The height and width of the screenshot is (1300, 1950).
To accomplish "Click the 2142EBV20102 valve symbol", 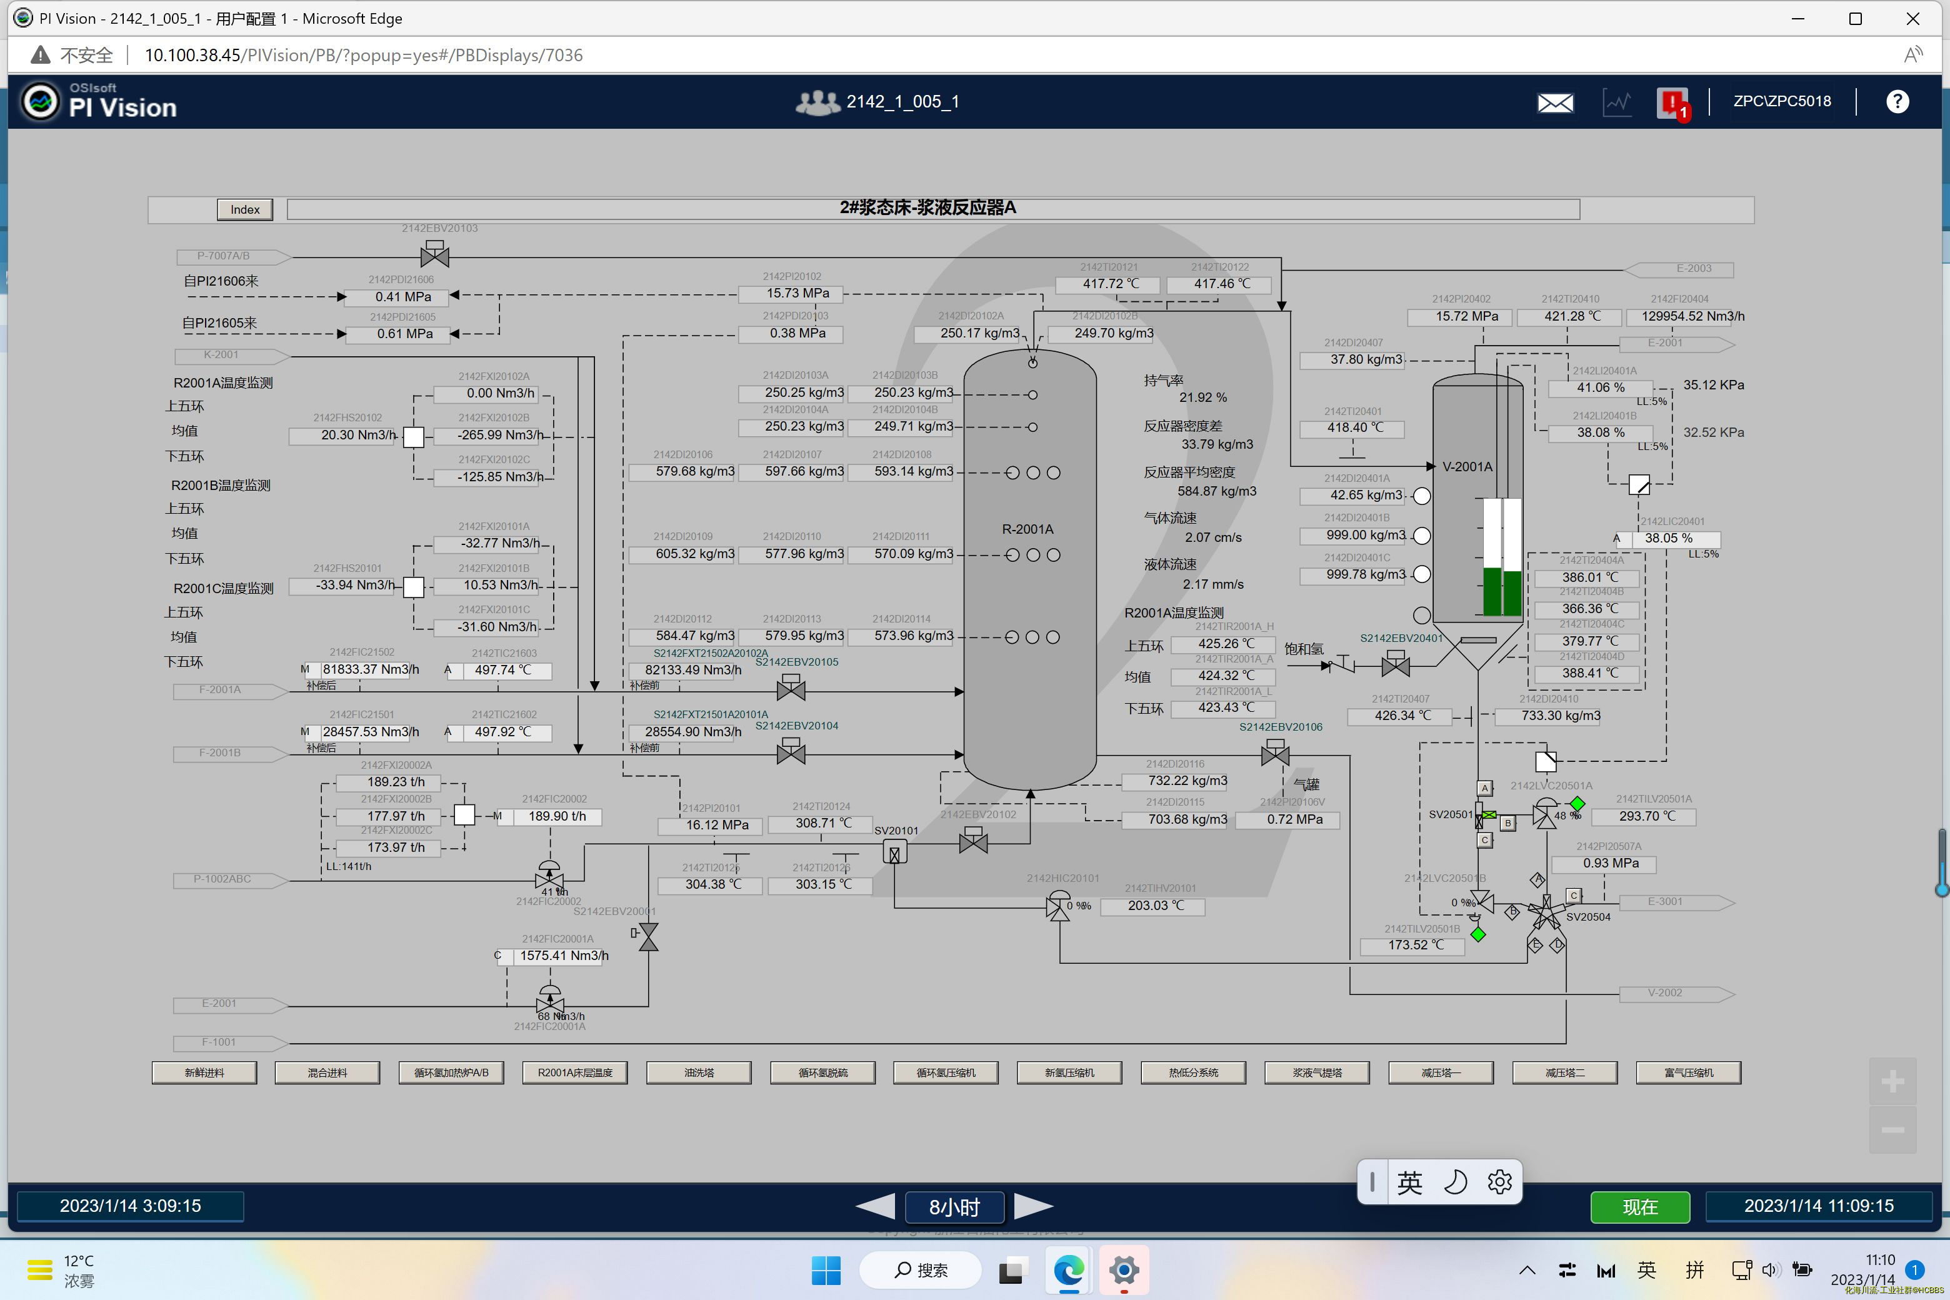I will tap(973, 841).
